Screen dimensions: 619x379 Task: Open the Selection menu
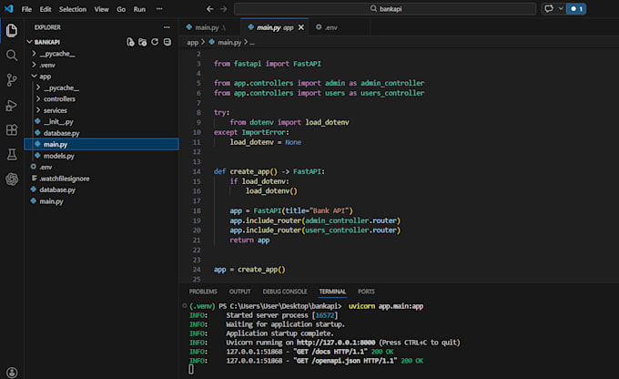tap(73, 9)
